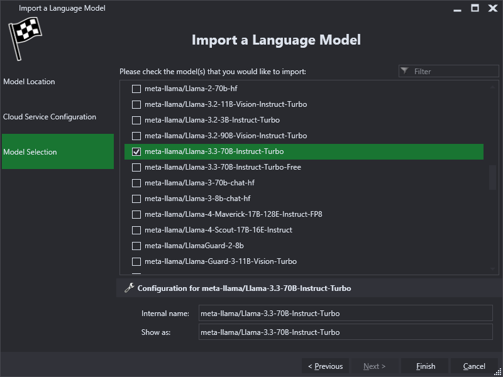Check Llama-3.2-90B-Vision-Instruct-Turbo checkbox
This screenshot has width=503, height=377.
click(136, 136)
